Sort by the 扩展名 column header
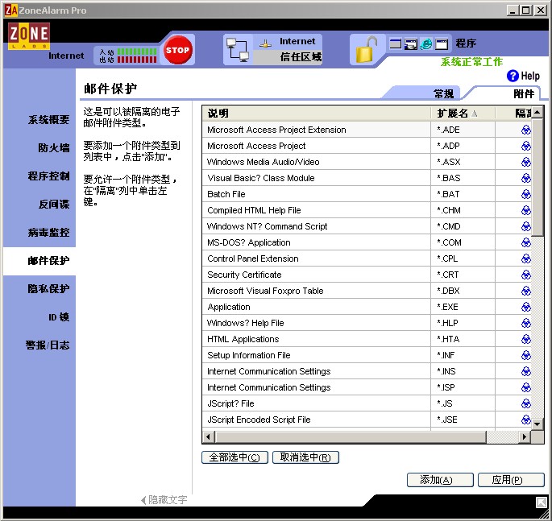The width and height of the screenshot is (552, 521). [x=463, y=114]
